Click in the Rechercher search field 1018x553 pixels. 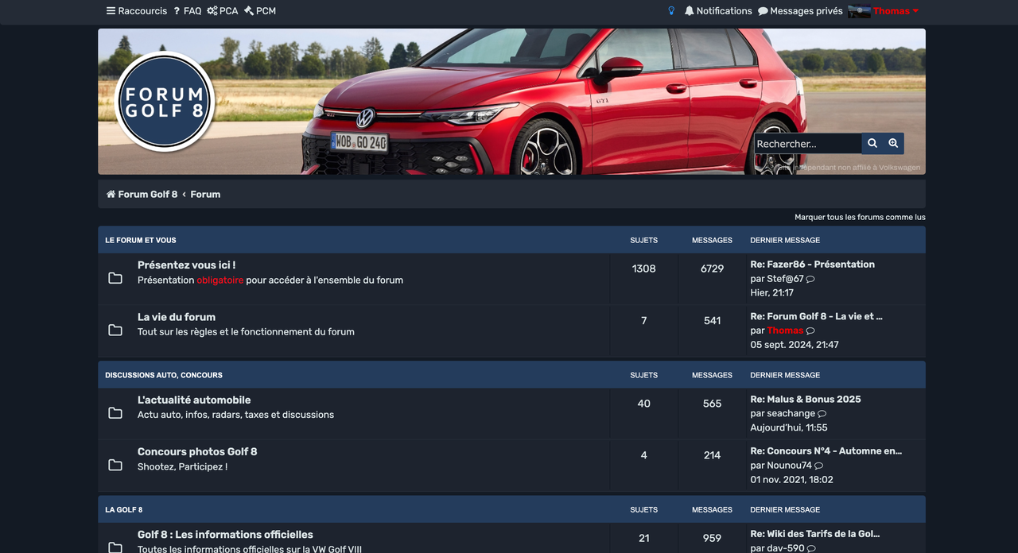tap(807, 144)
